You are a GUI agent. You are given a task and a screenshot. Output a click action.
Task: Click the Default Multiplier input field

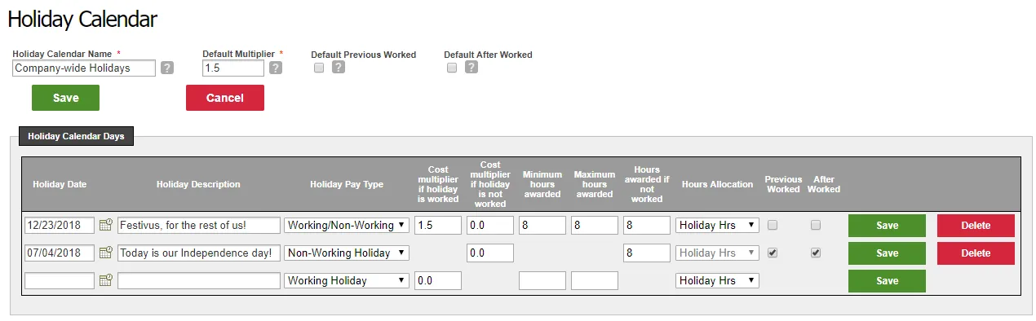(233, 68)
